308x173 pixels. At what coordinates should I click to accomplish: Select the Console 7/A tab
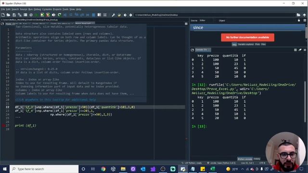point(203,50)
